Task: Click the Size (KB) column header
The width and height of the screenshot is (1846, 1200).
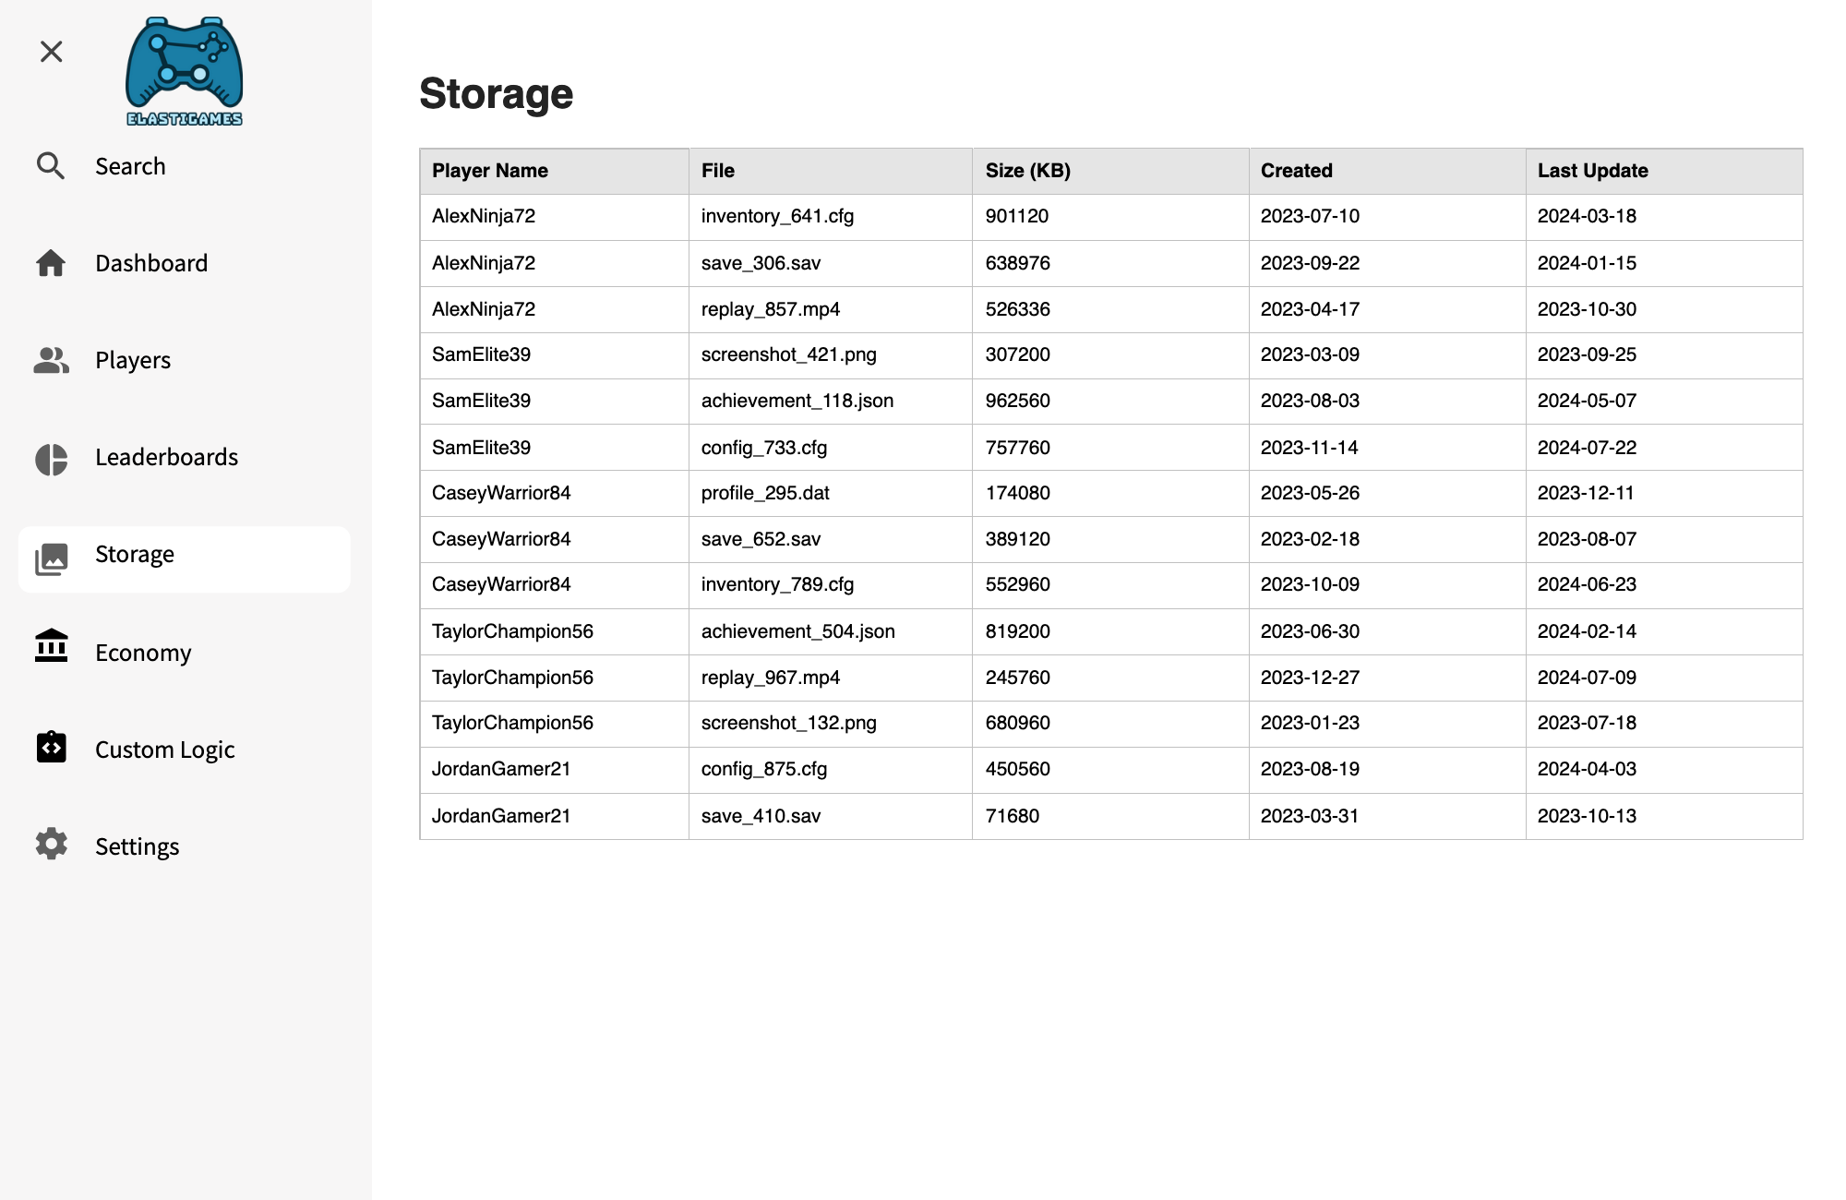Action: pyautogui.click(x=1027, y=171)
